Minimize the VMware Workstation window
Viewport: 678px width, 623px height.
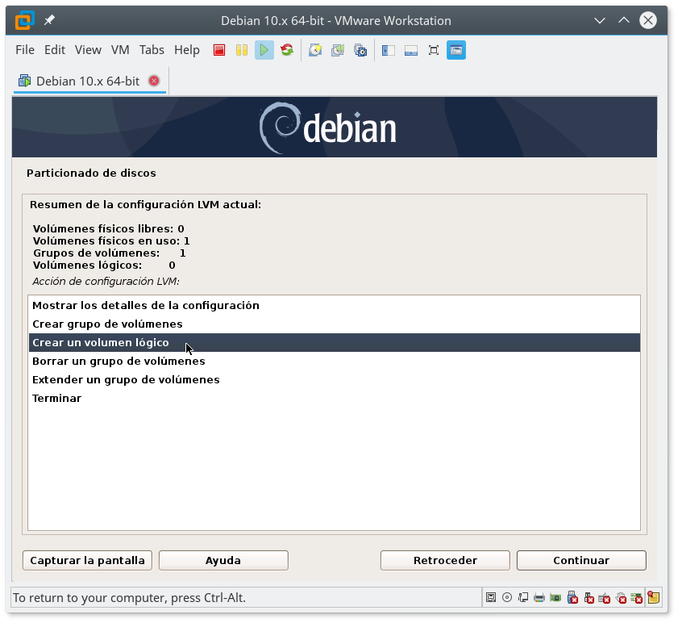(600, 20)
